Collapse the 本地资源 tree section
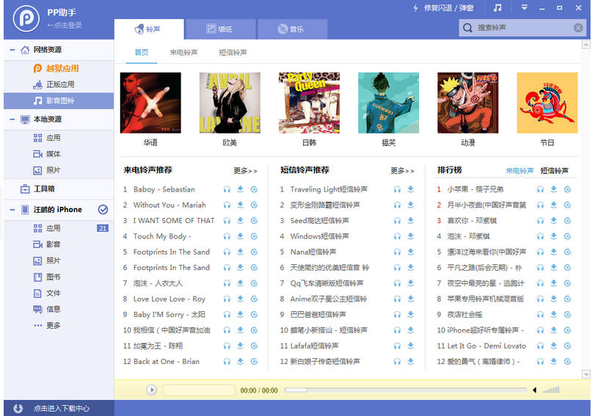 pos(12,119)
